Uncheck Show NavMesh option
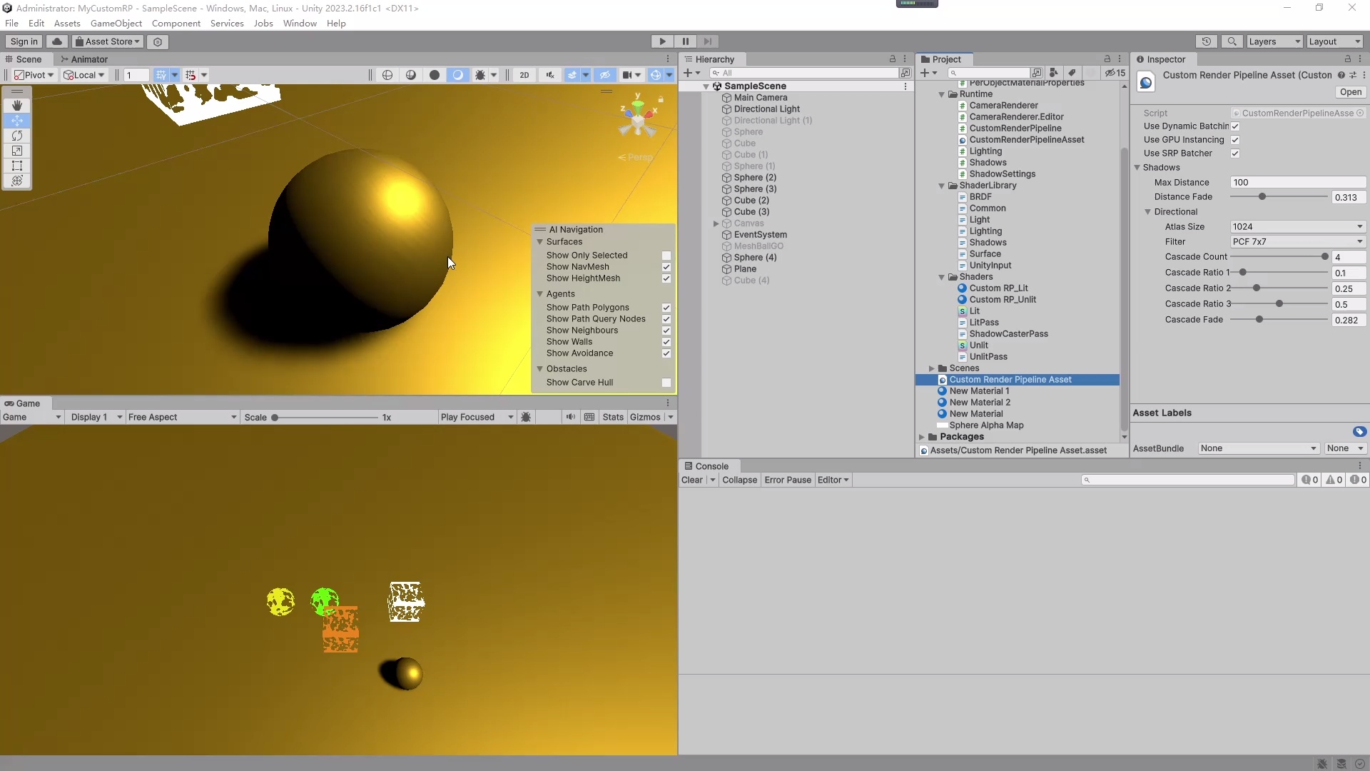This screenshot has width=1370, height=771. (x=666, y=267)
